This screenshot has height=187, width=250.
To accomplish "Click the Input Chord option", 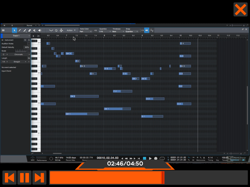I will [6, 71].
